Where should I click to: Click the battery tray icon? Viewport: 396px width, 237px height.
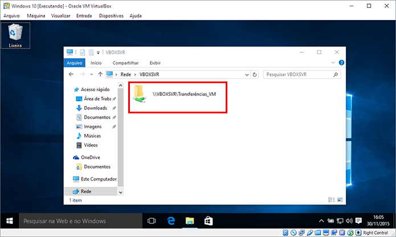coord(330,221)
